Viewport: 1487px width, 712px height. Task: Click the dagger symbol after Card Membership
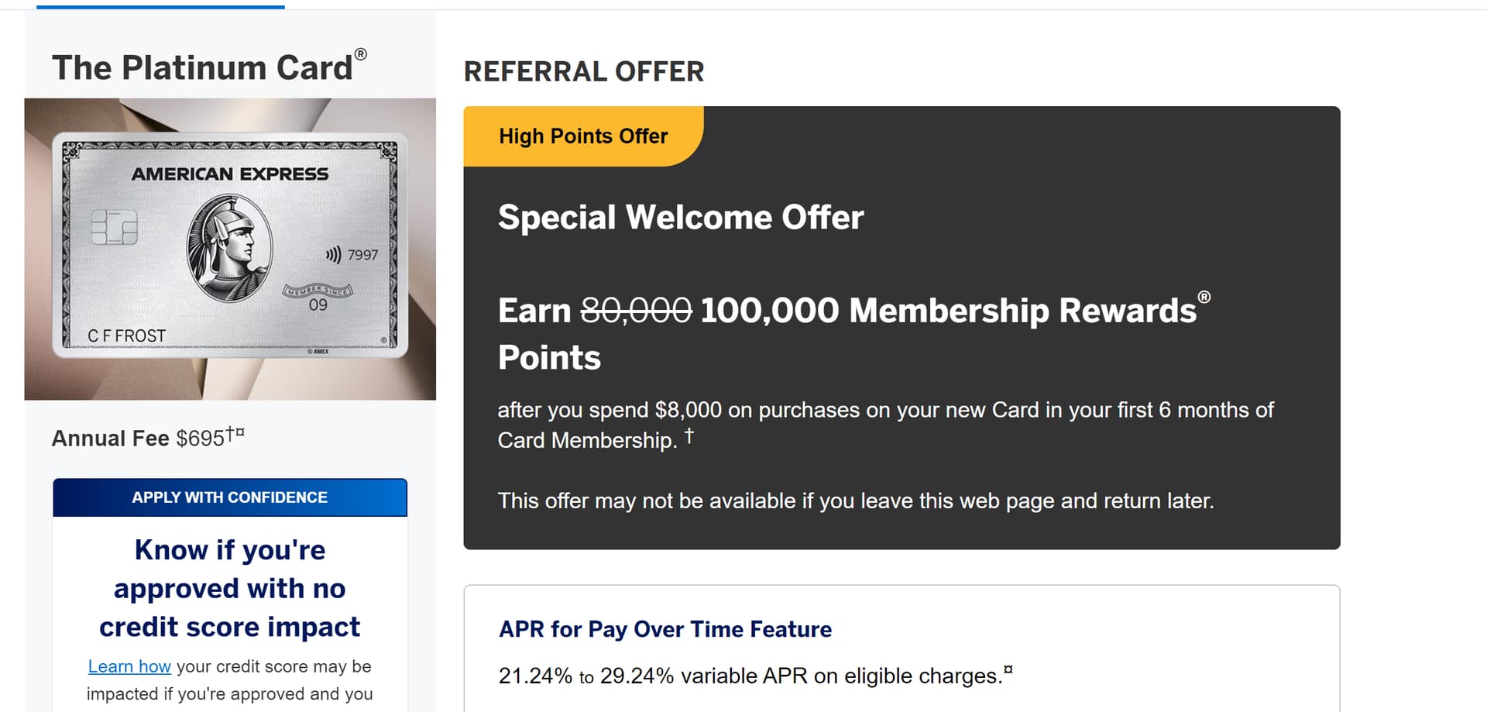point(689,435)
